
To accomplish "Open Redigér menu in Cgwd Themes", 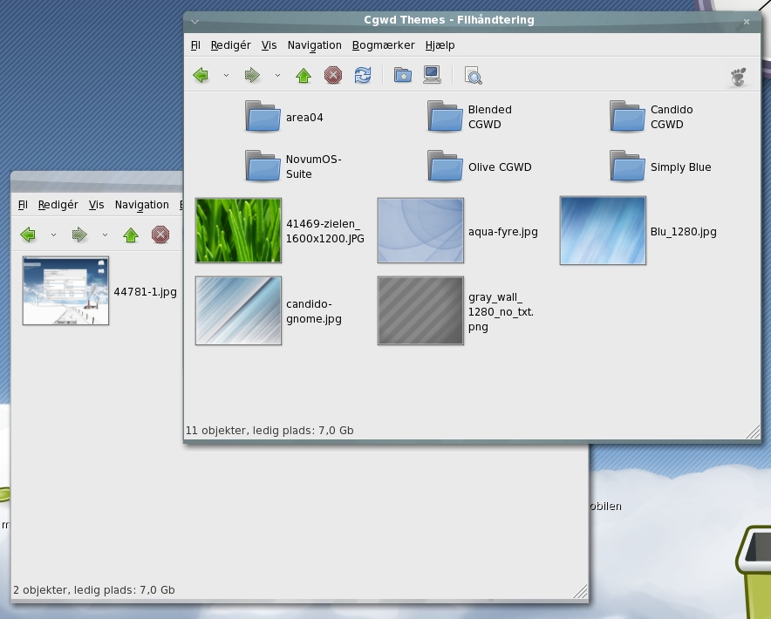I will point(230,45).
